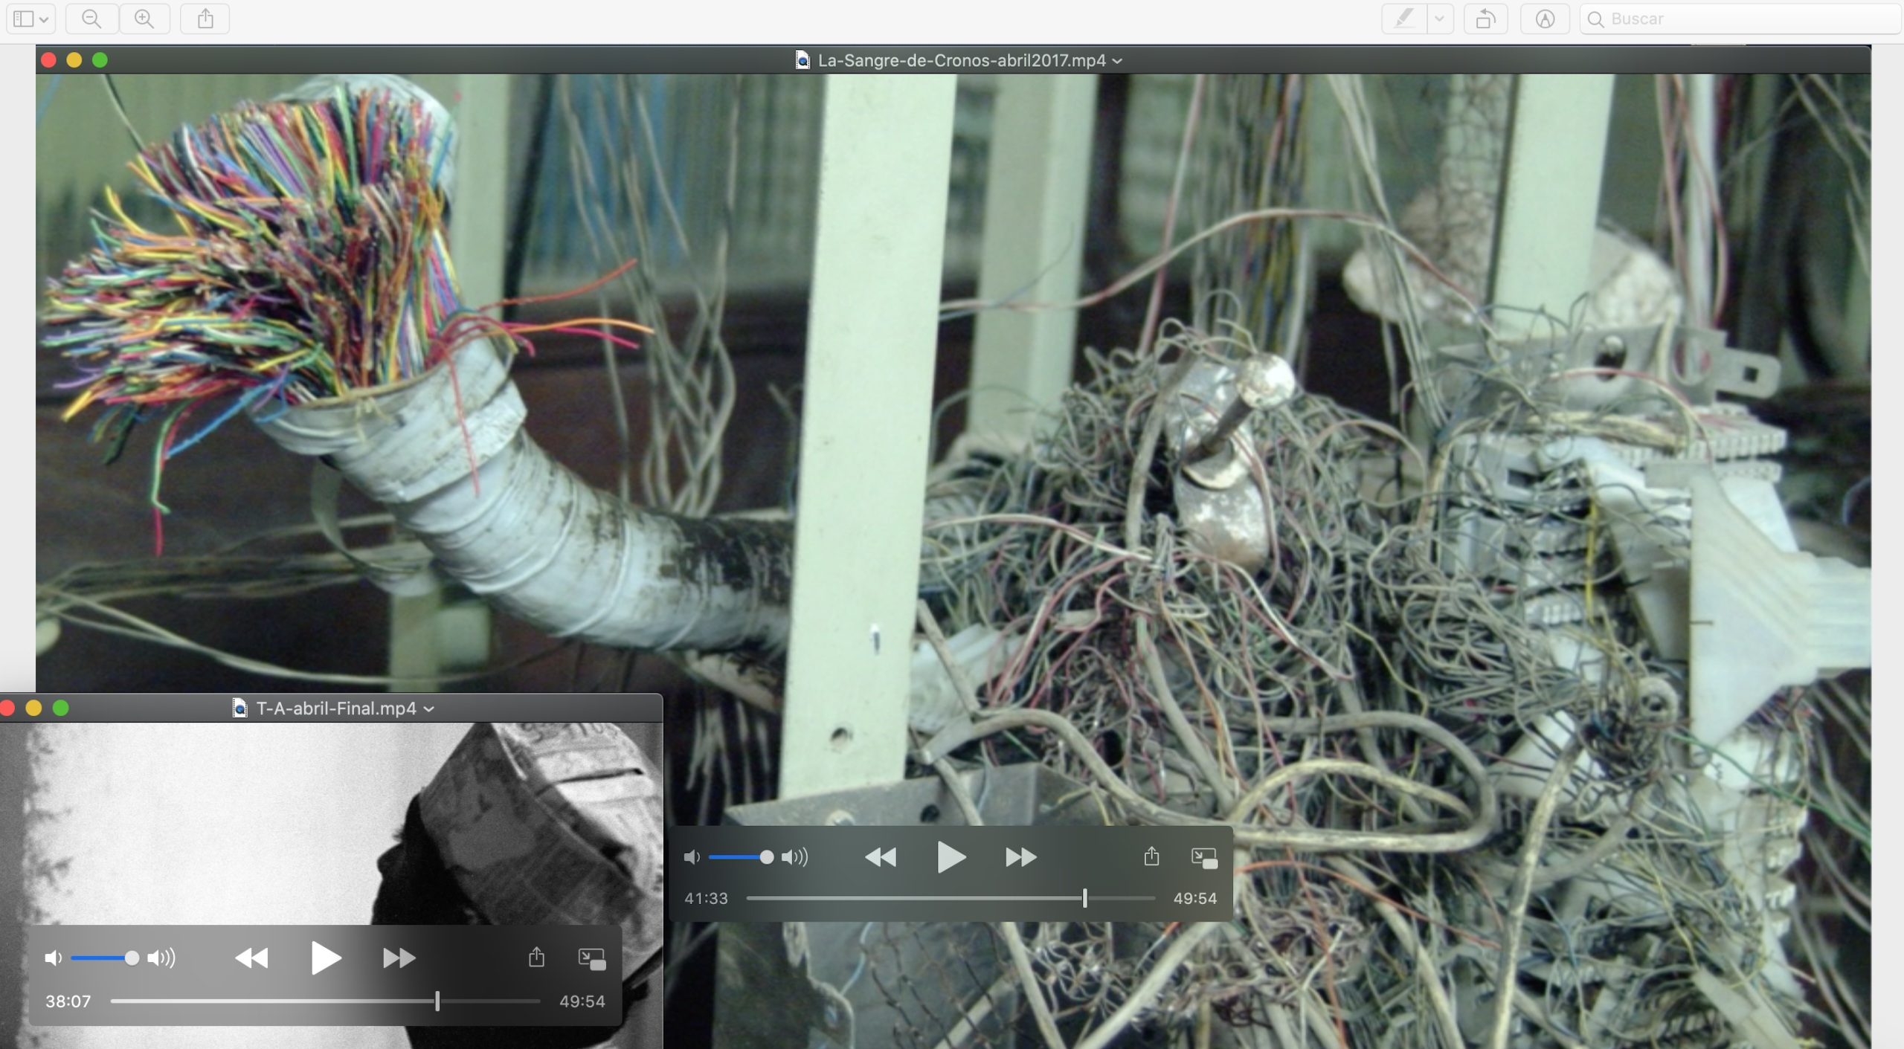Click zoom out magnifier in Preview toolbar
The height and width of the screenshot is (1049, 1904).
click(91, 19)
